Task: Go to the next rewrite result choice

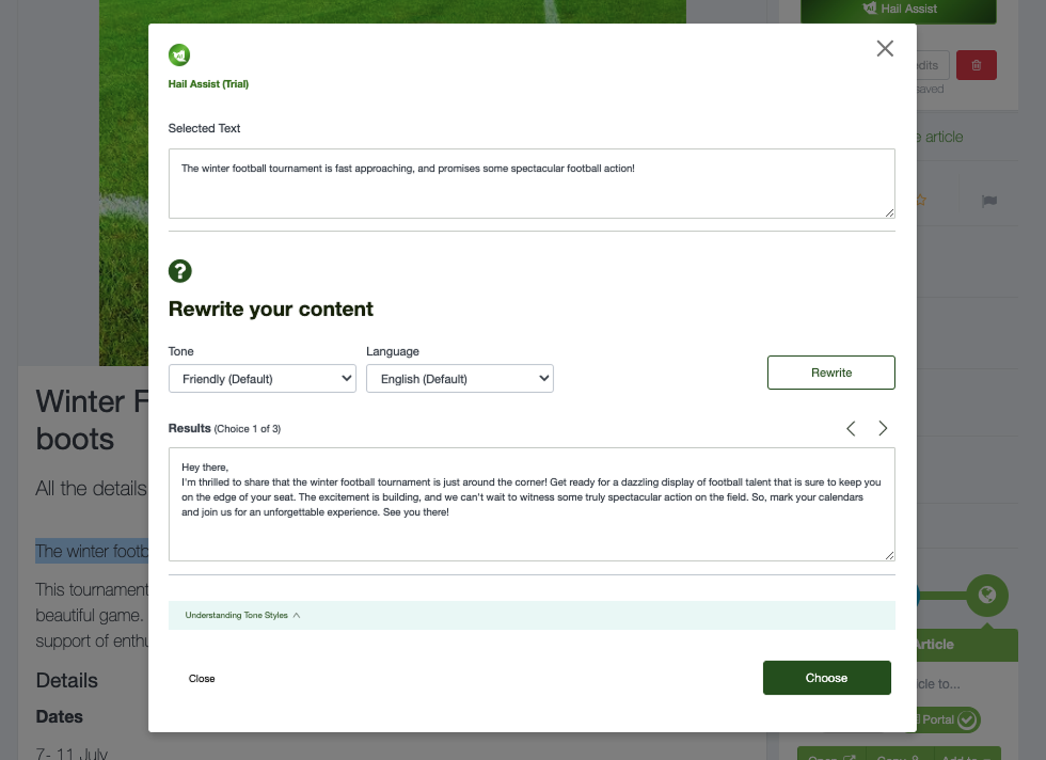Action: click(x=883, y=428)
